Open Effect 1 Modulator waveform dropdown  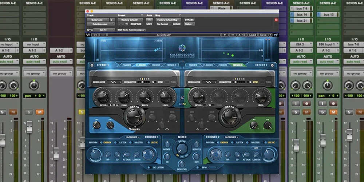click(x=114, y=82)
